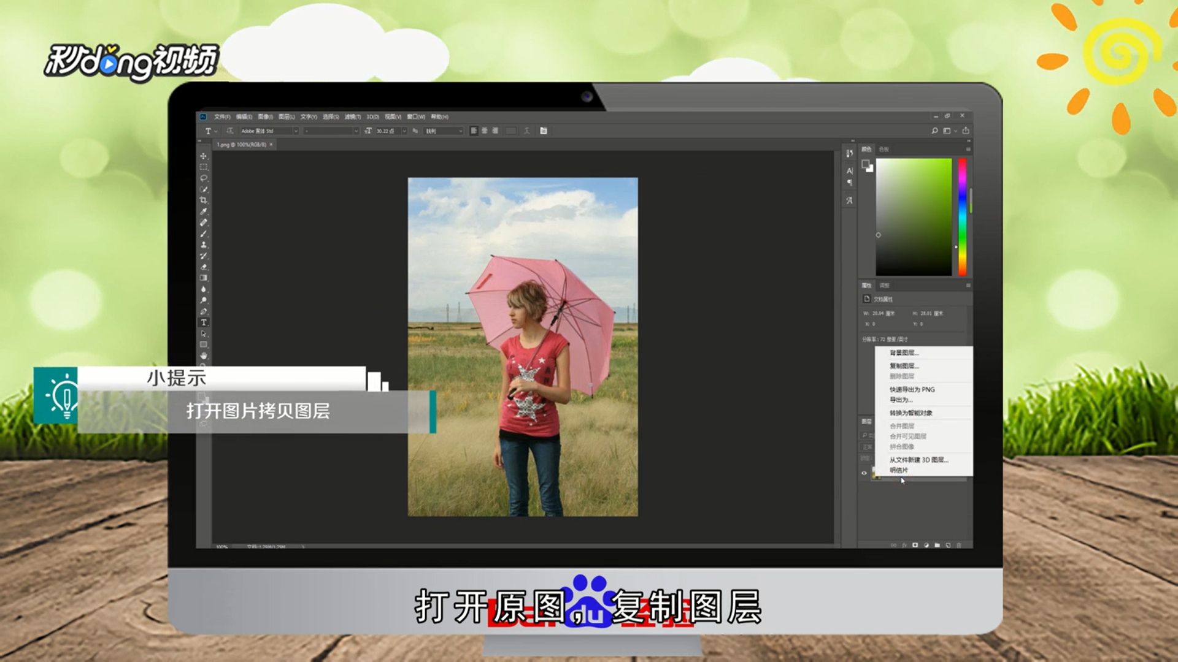Select the Healing Brush tool

tap(204, 223)
